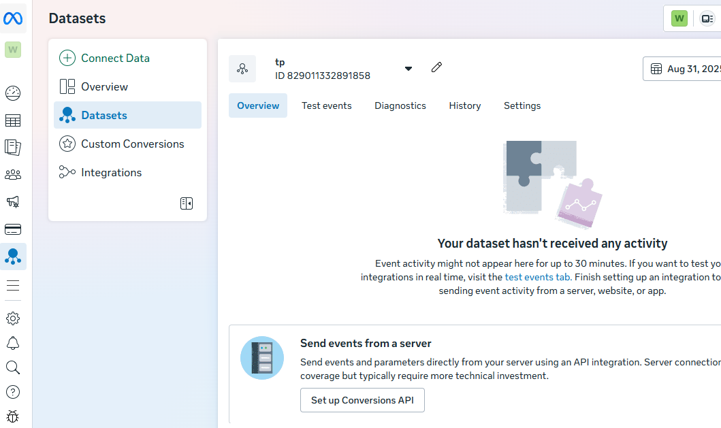Expand the tp dataset selector dropdown

click(408, 68)
